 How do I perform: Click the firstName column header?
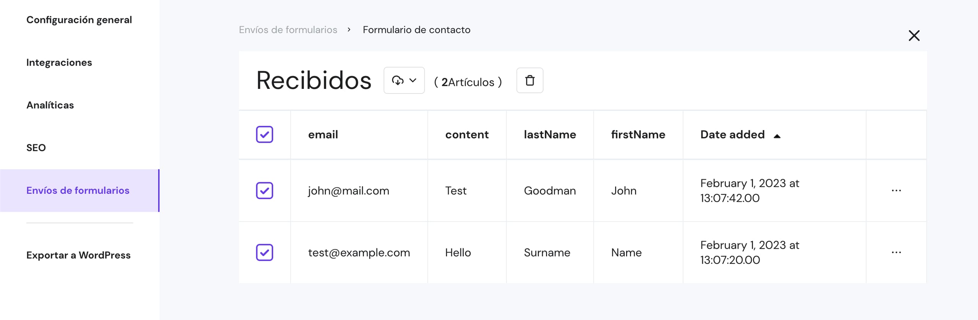(x=638, y=135)
